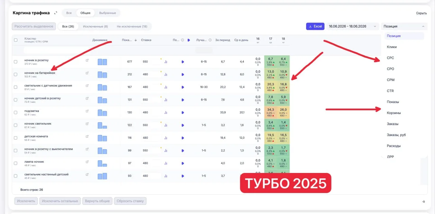
Task: Open bid chart for ночник на батарейках
Action: pyautogui.click(x=166, y=74)
